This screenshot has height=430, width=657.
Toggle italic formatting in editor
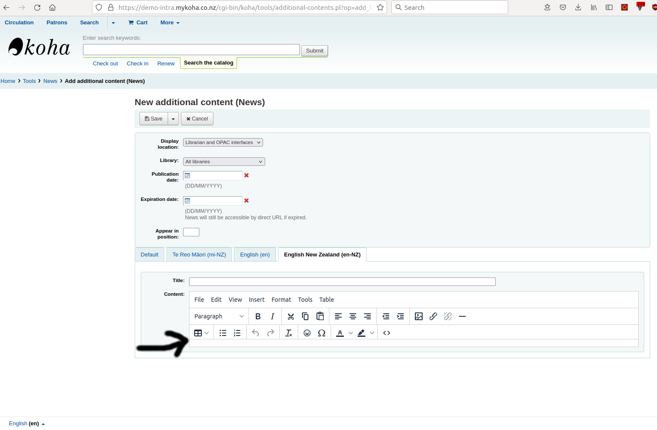[x=272, y=316]
